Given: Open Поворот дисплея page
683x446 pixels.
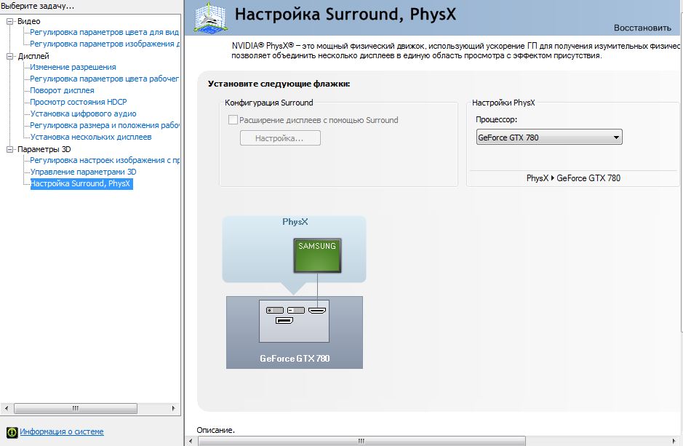Looking at the screenshot, I should [62, 90].
